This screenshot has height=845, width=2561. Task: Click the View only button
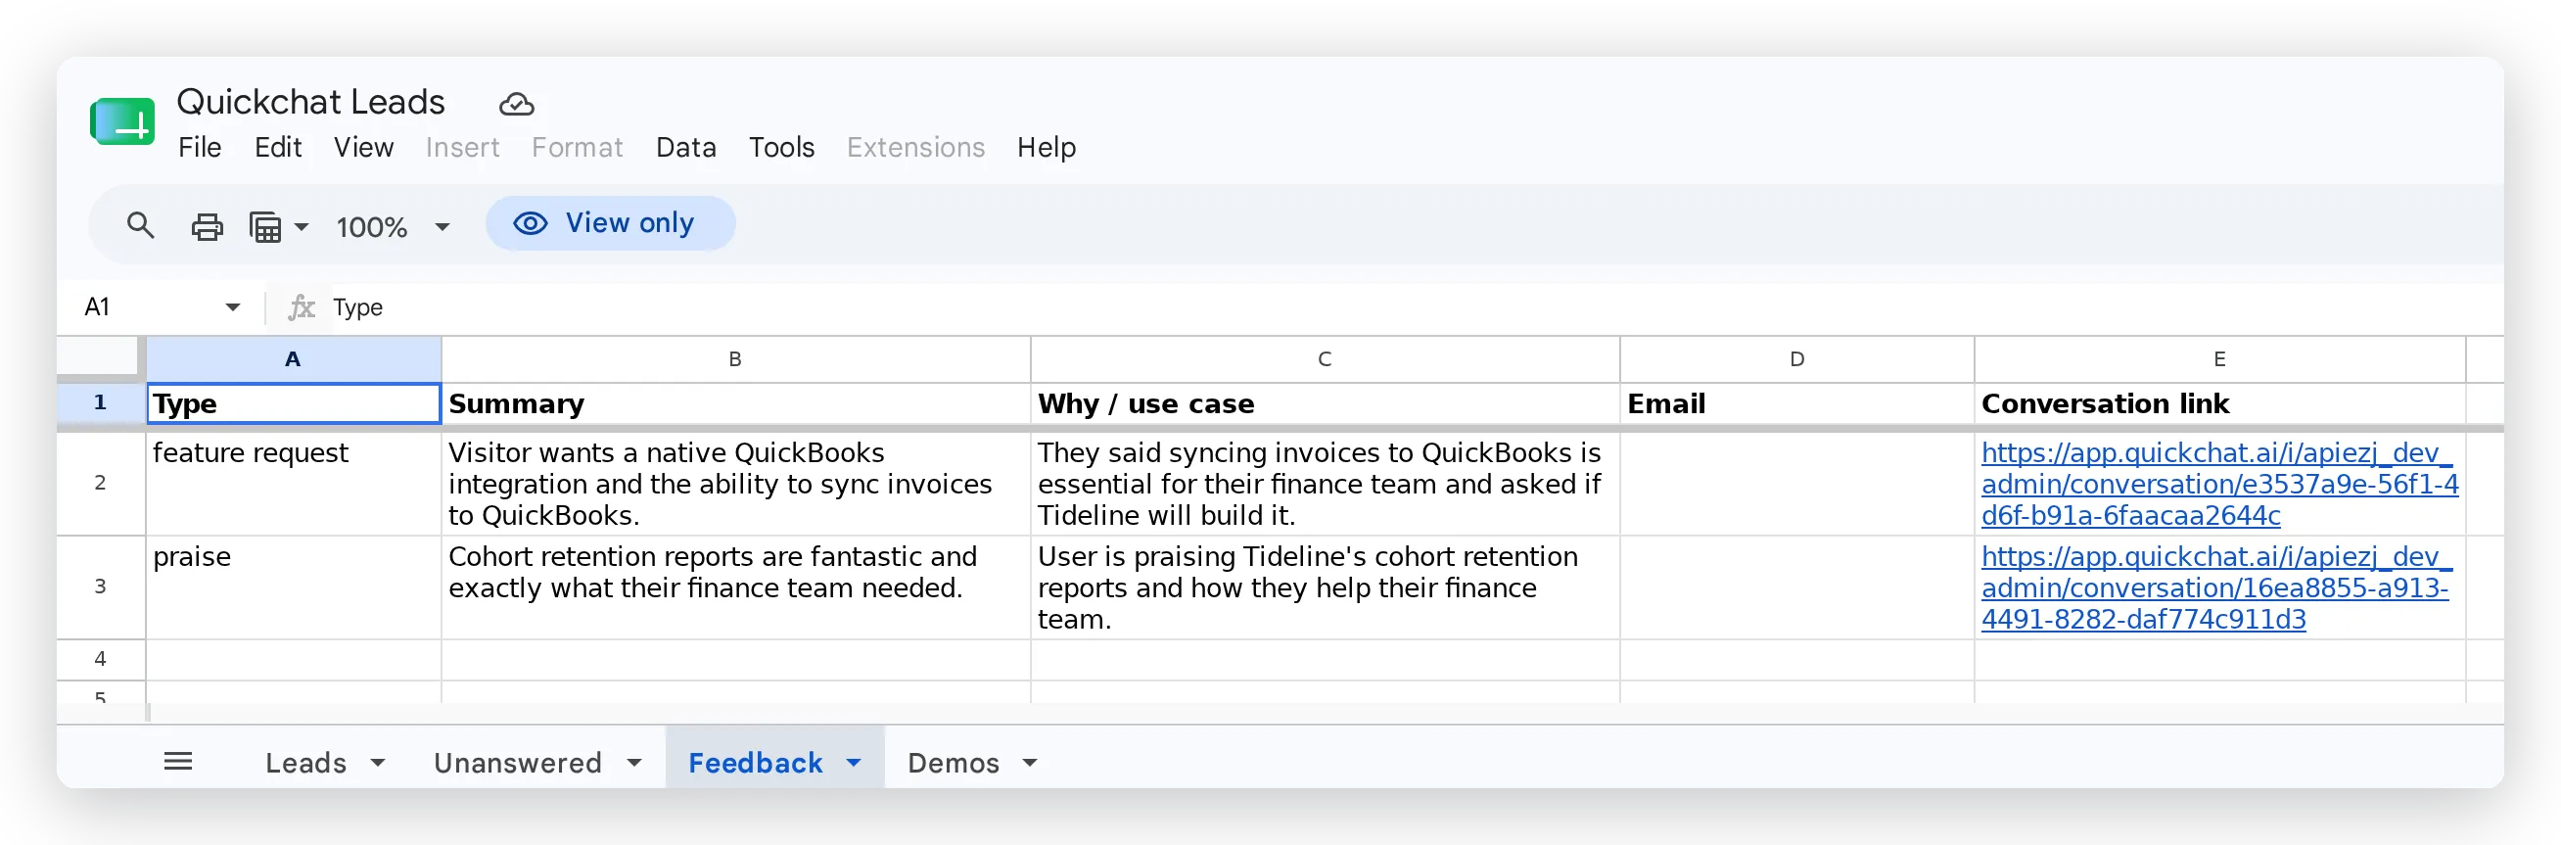[611, 223]
